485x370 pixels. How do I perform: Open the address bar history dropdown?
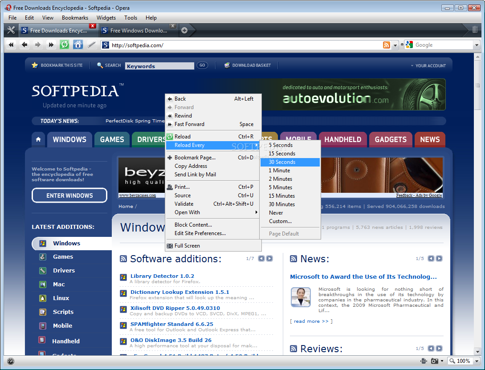[395, 45]
